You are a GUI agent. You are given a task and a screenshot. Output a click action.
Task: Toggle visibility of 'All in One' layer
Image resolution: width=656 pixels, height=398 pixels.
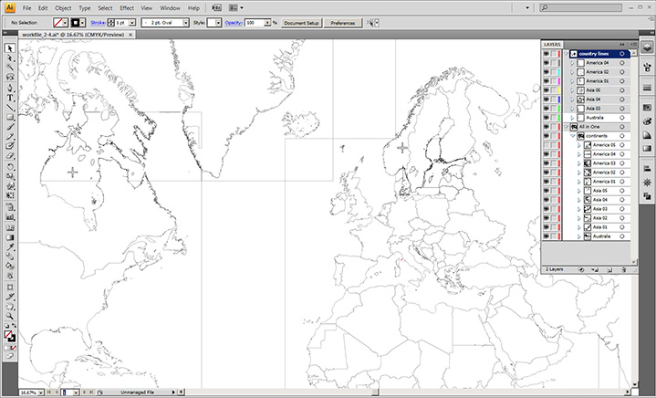coord(547,127)
